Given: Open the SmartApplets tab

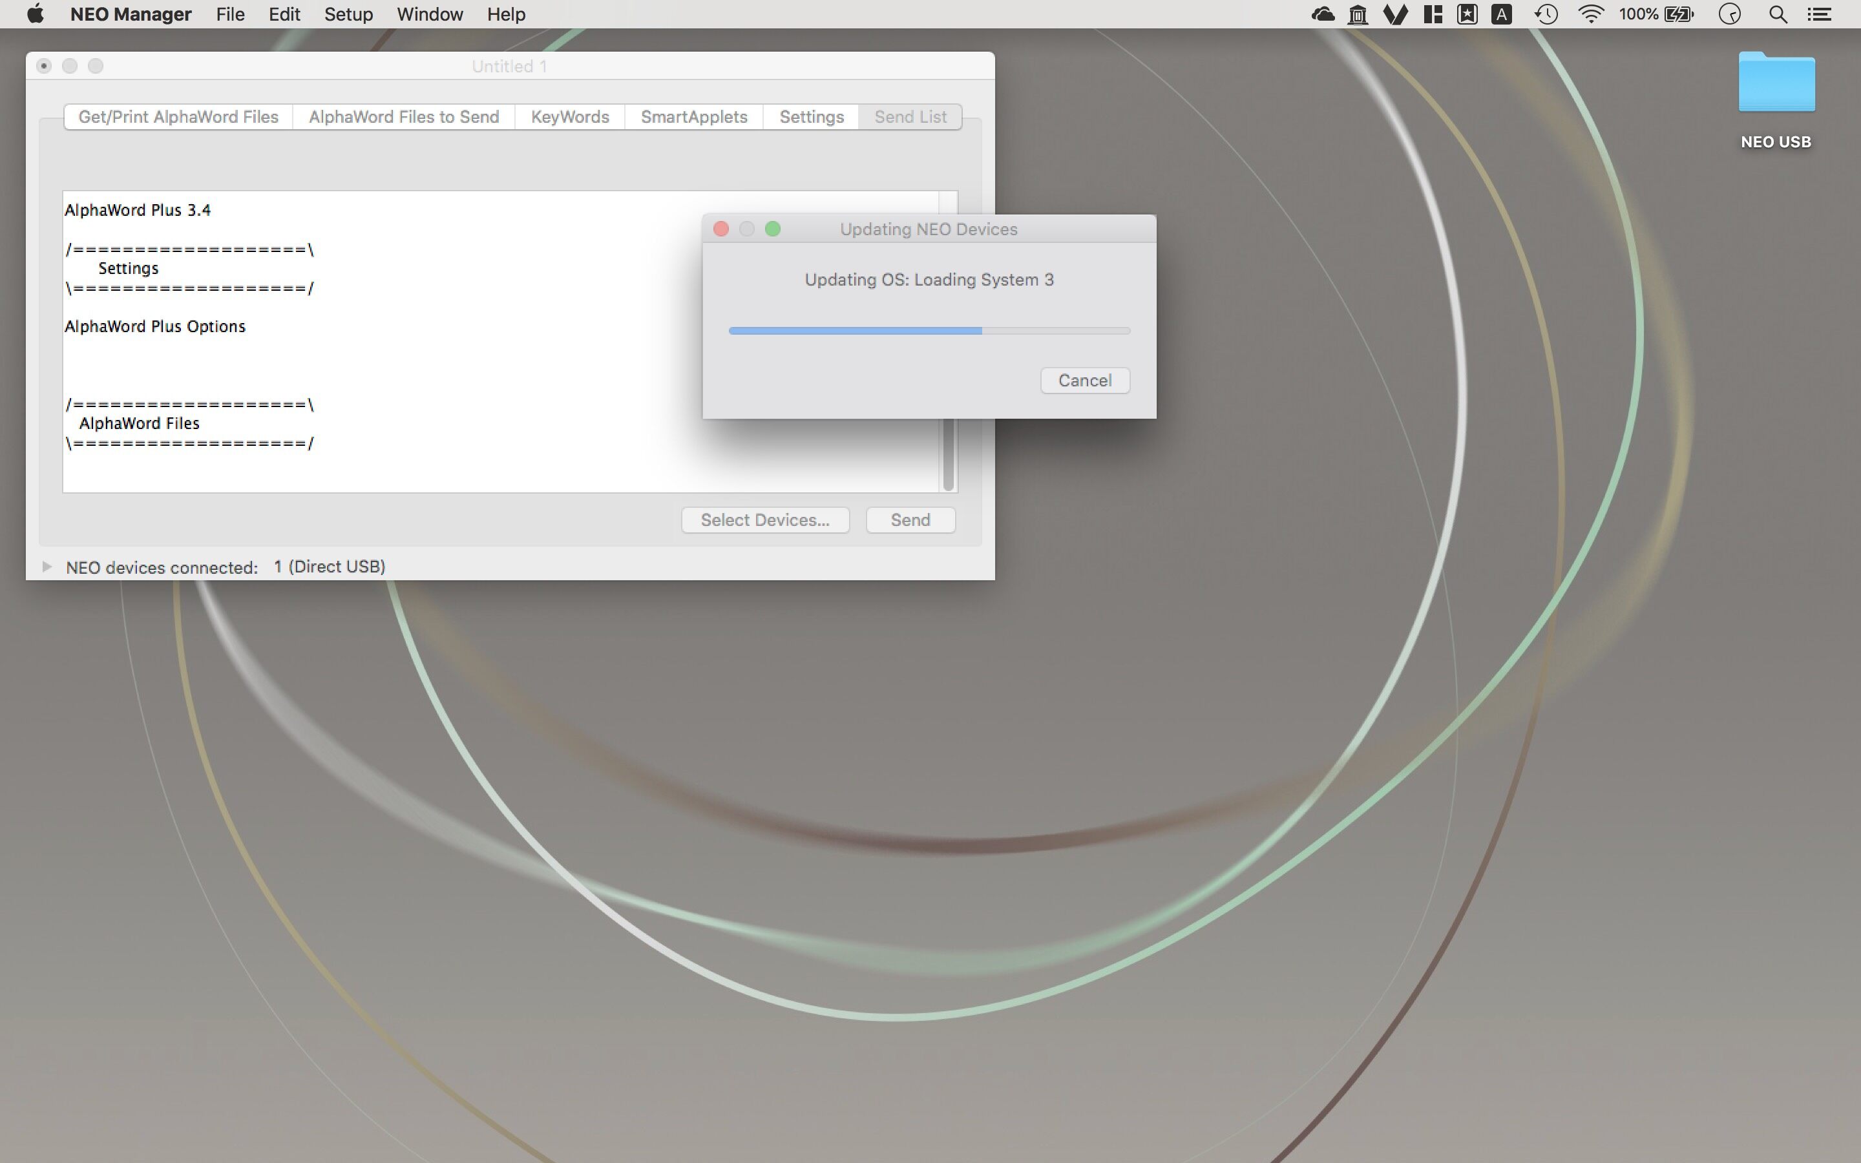Looking at the screenshot, I should pos(693,117).
